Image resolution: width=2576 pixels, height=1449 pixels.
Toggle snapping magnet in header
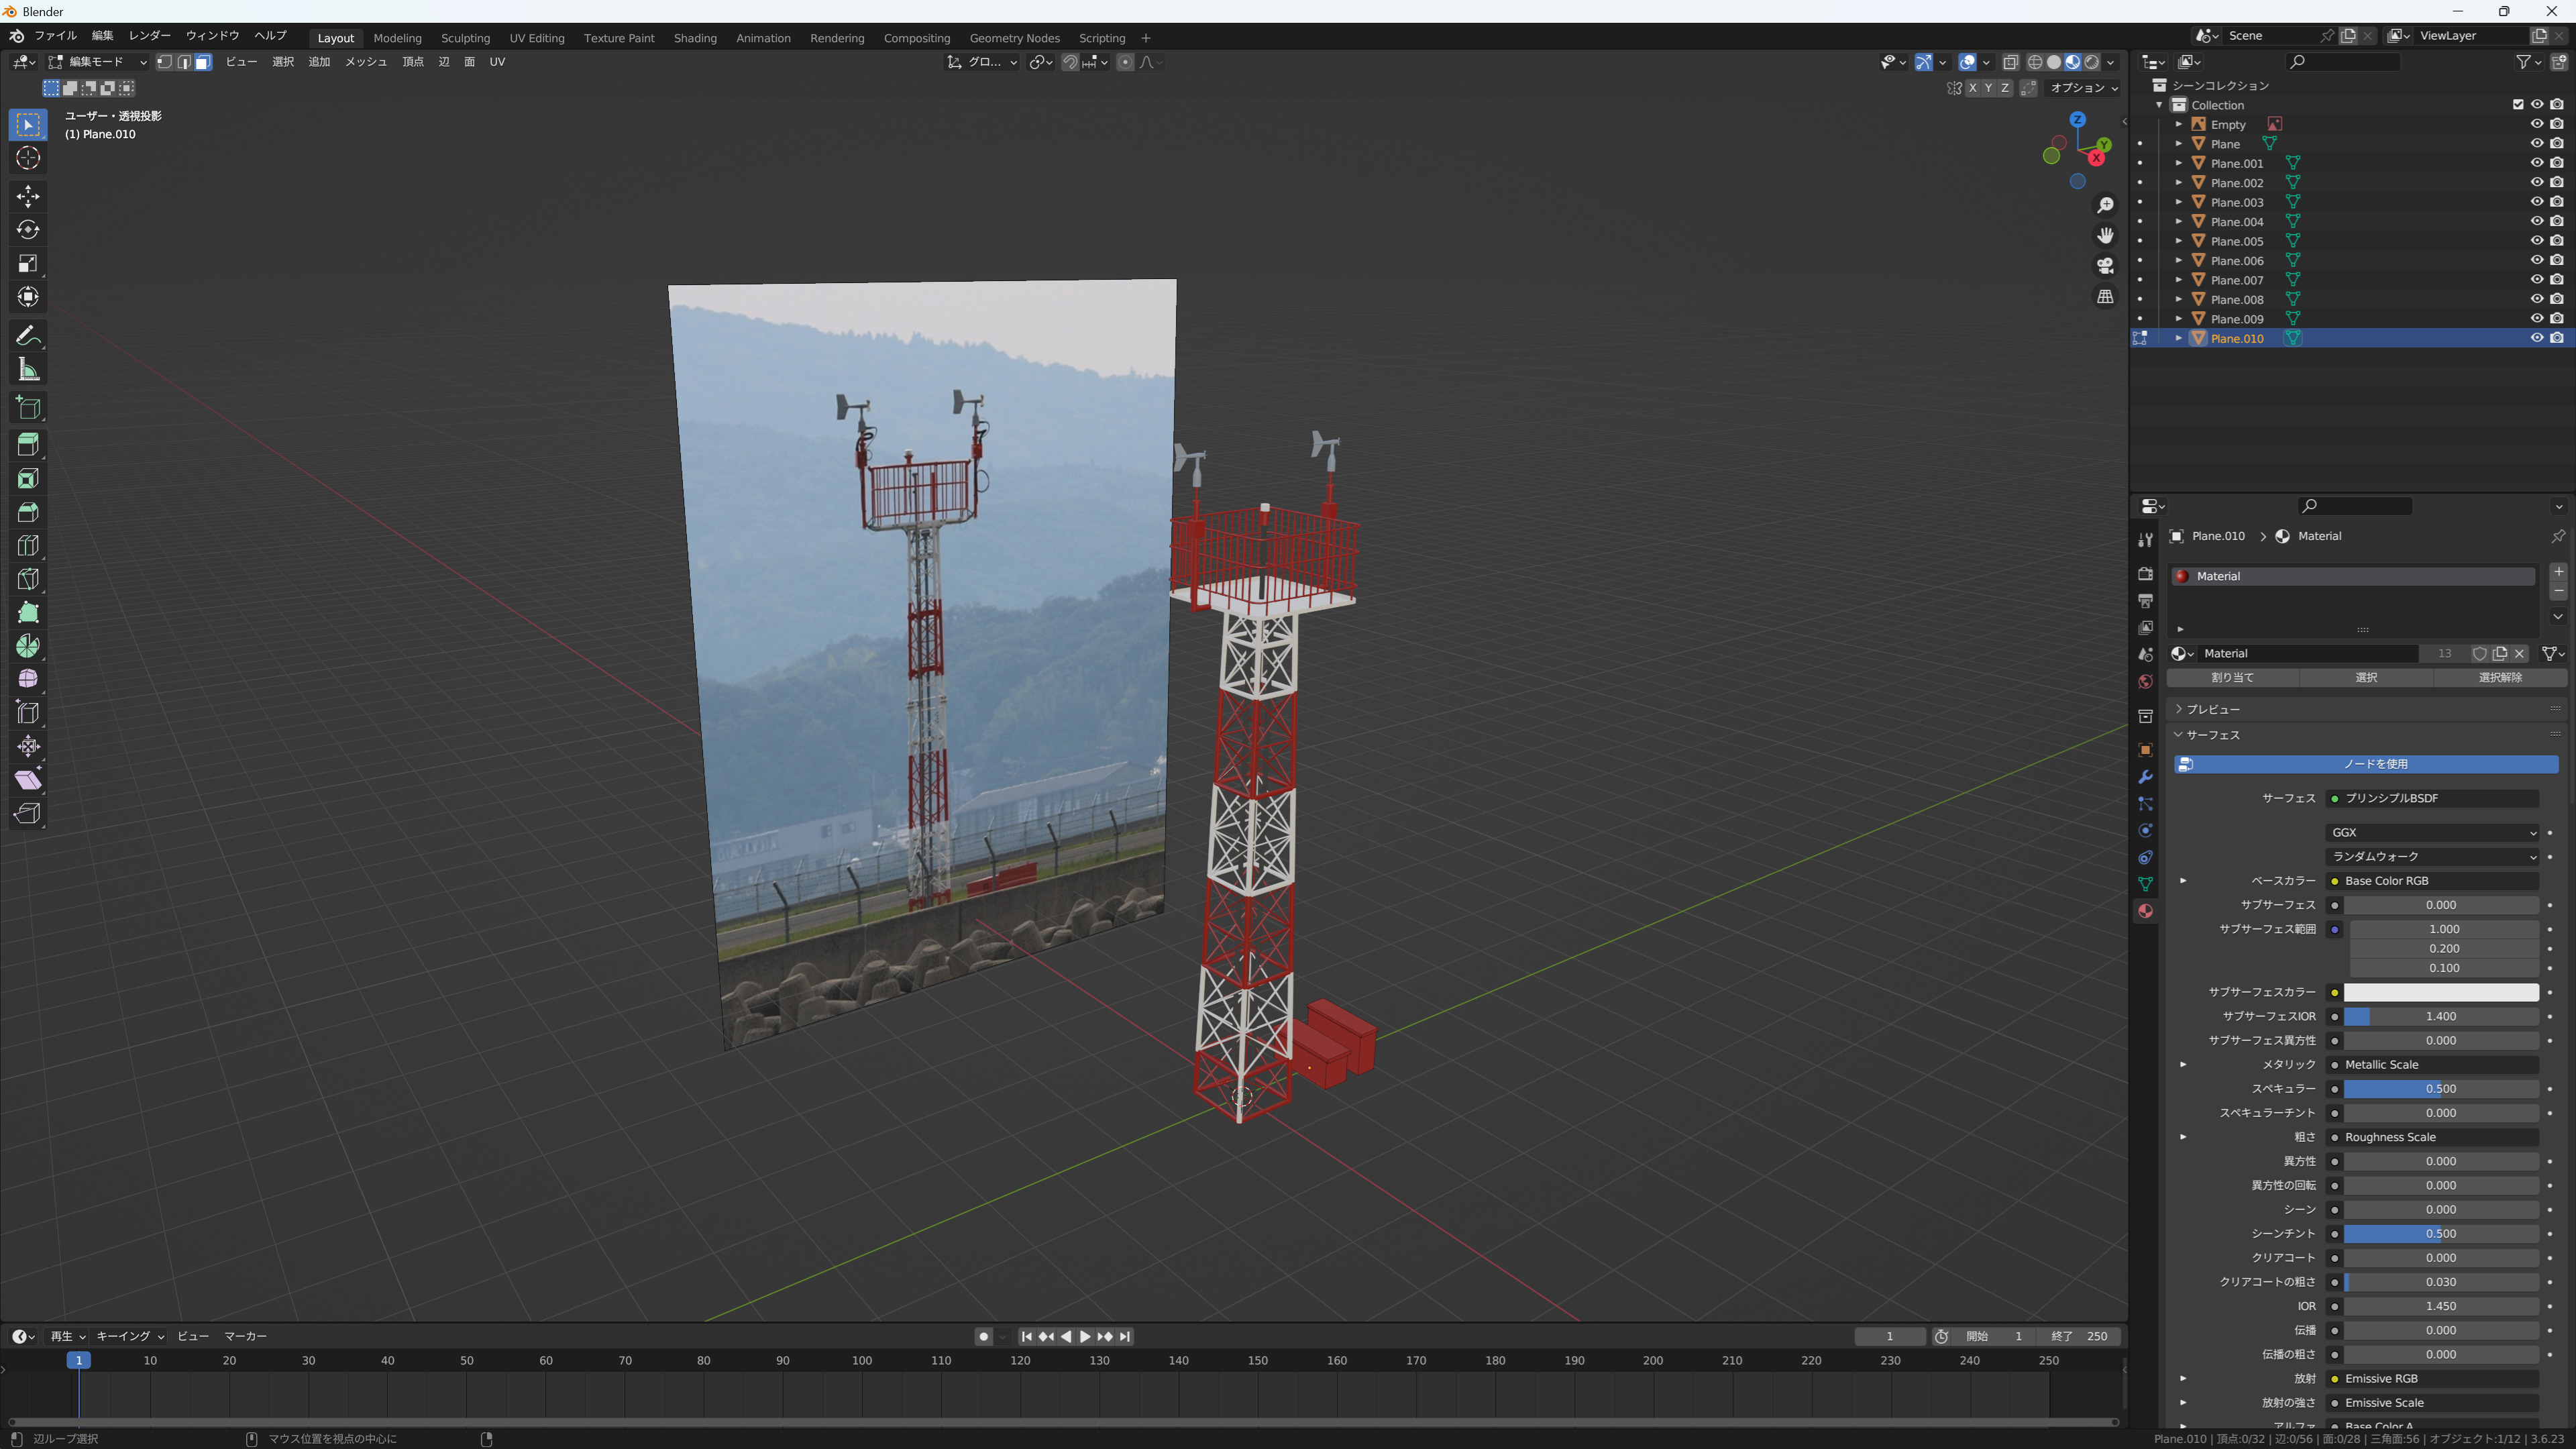click(1070, 62)
